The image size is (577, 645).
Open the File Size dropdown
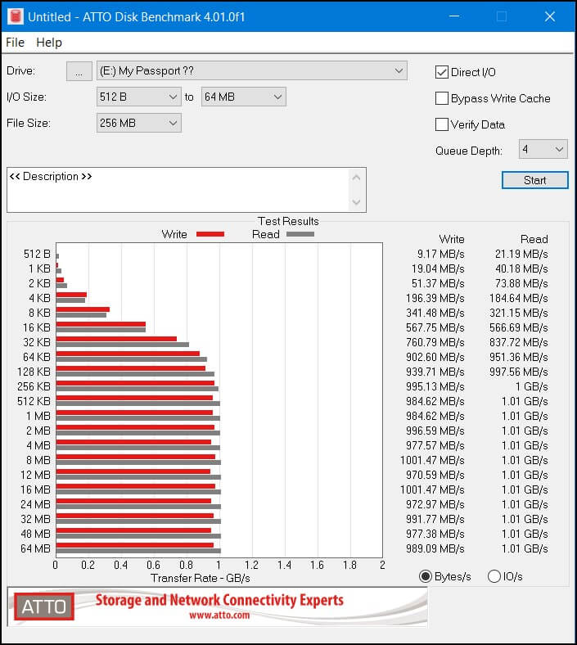click(138, 123)
